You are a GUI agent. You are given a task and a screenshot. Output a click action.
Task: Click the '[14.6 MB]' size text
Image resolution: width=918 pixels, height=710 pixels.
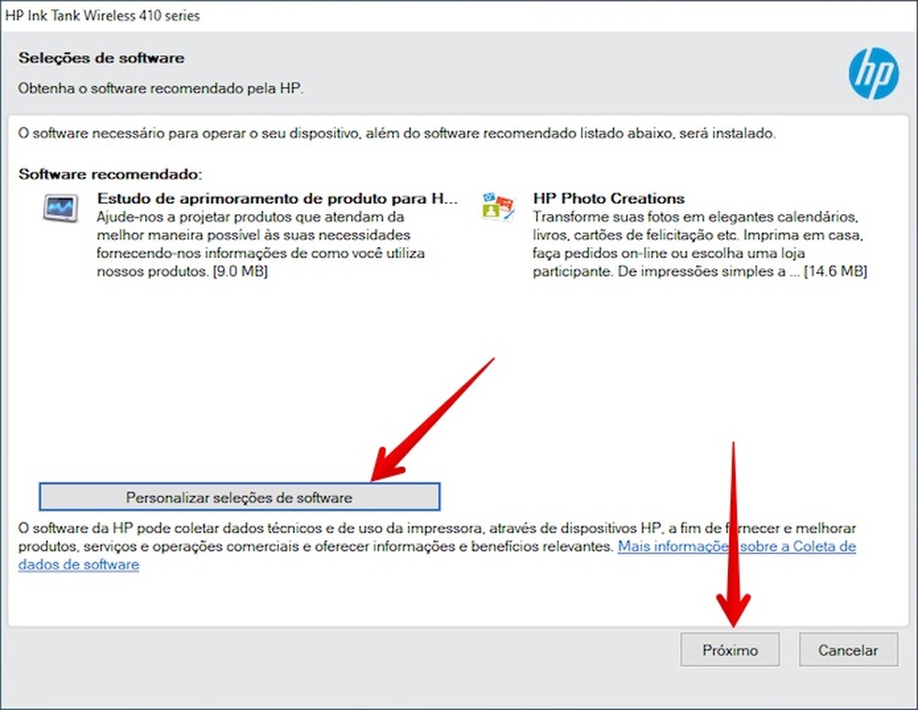pyautogui.click(x=835, y=271)
